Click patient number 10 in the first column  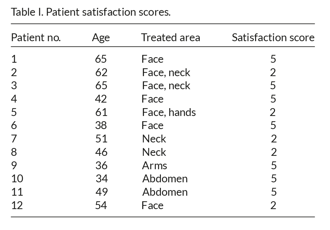17,179
